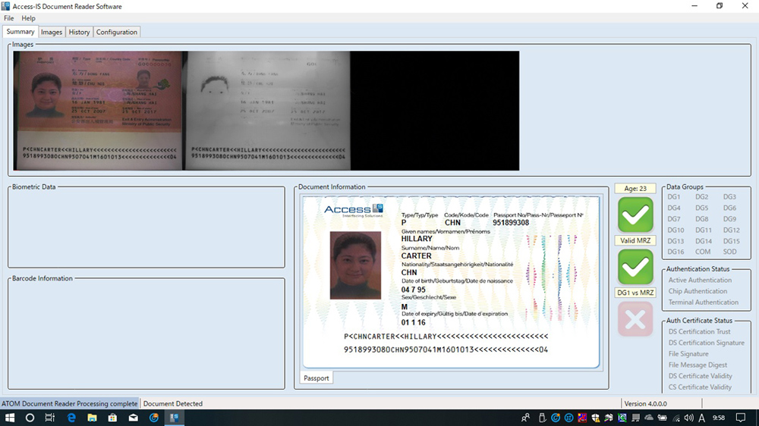Open the Configuration tab
This screenshot has width=759, height=426.
click(117, 32)
